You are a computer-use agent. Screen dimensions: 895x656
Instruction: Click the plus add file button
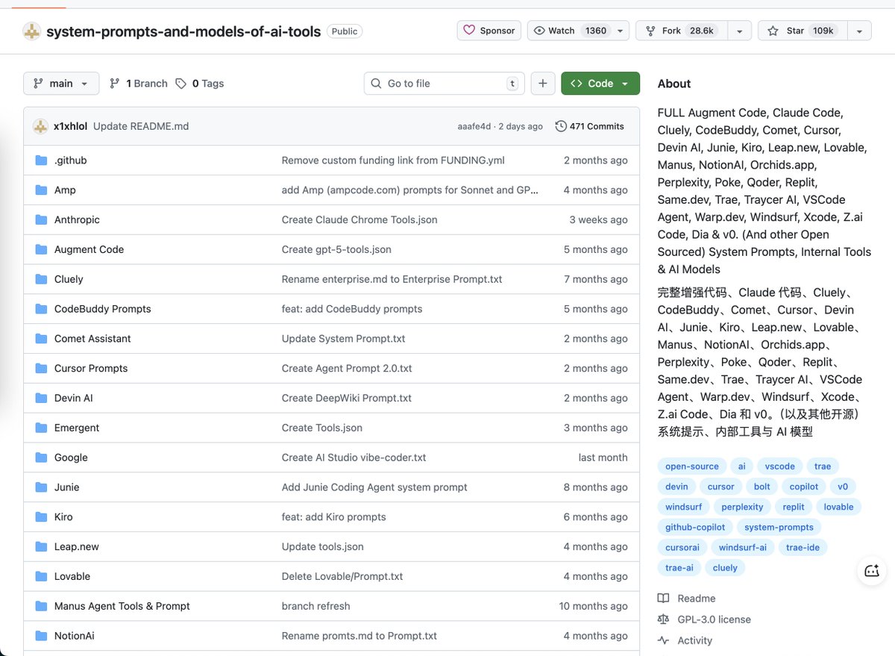pos(543,84)
